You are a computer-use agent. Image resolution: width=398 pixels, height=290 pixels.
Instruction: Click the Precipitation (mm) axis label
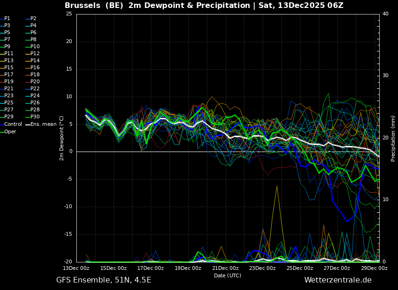[x=393, y=138]
